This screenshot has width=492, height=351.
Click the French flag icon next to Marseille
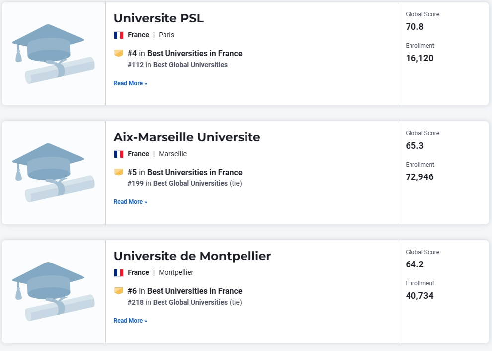119,154
